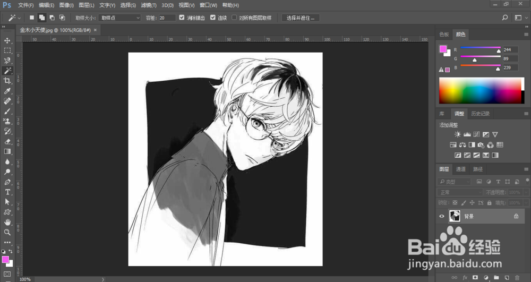Toggle the 连续 contiguous checkbox
Viewport: 531px width, 282px height.
213,18
